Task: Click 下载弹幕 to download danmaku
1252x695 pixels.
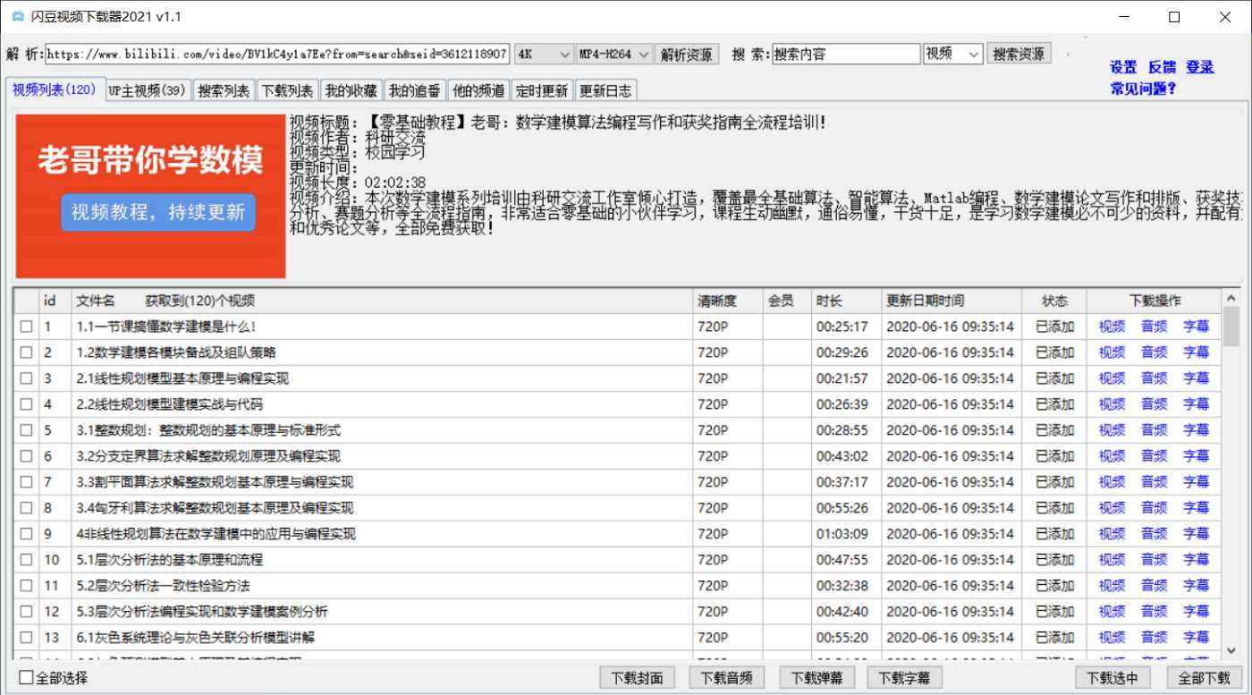Action: (816, 677)
